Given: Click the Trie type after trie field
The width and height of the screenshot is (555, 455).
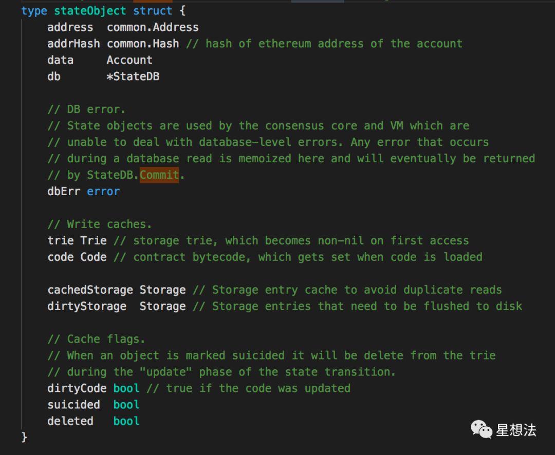Looking at the screenshot, I should click(x=94, y=240).
